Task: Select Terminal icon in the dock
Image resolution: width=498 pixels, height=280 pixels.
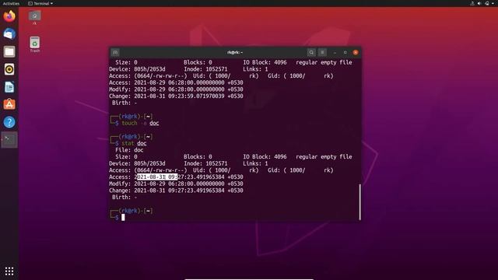Action: [9, 140]
